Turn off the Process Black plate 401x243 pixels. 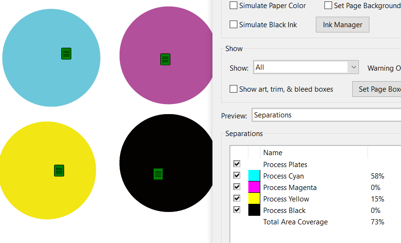click(x=237, y=210)
